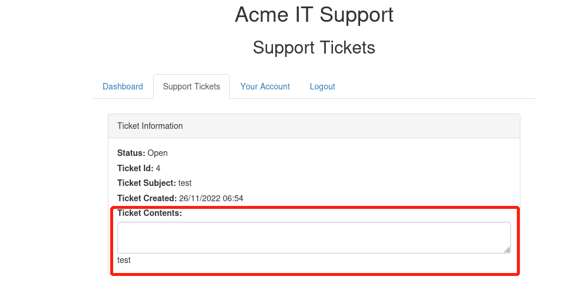Click the bold Ticket Id label
Viewport: 587px width, 293px height.
(x=135, y=168)
